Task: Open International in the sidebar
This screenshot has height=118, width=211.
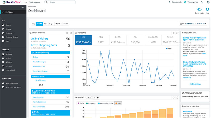Action: click(10, 70)
